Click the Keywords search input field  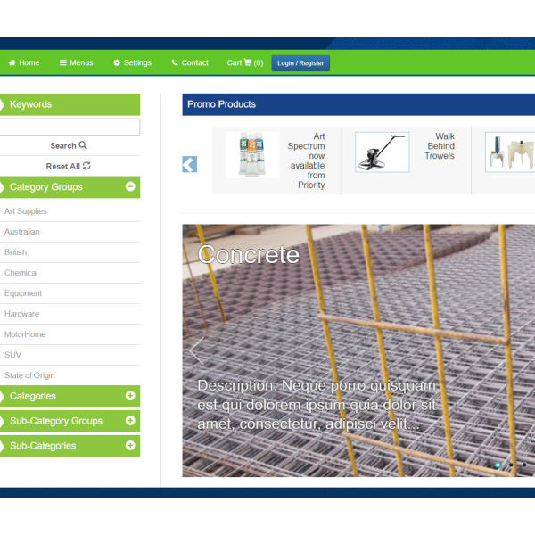pos(69,127)
